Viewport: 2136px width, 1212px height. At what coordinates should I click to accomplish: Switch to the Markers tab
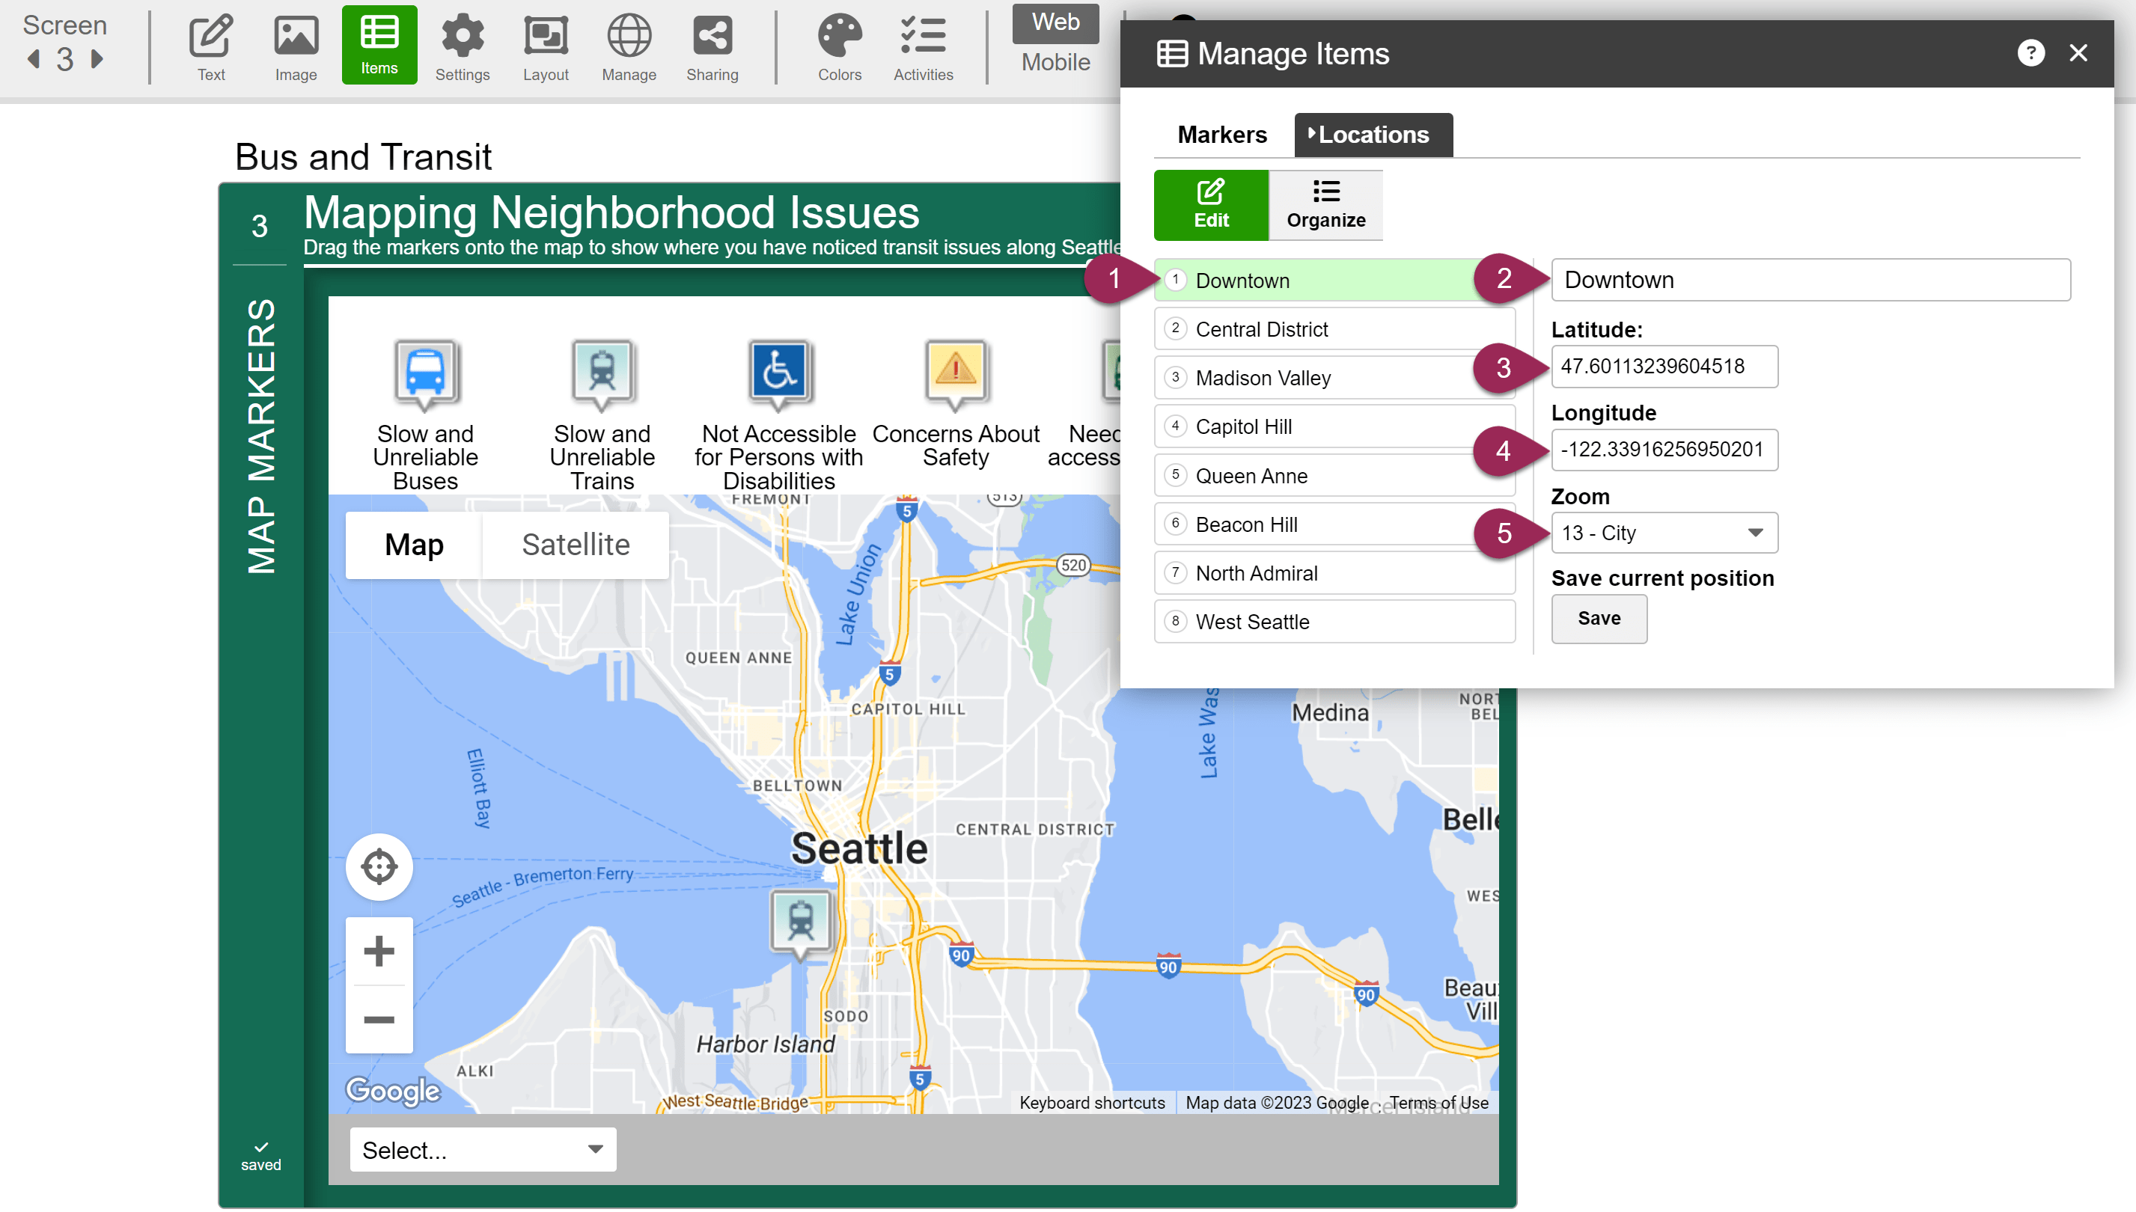1221,135
